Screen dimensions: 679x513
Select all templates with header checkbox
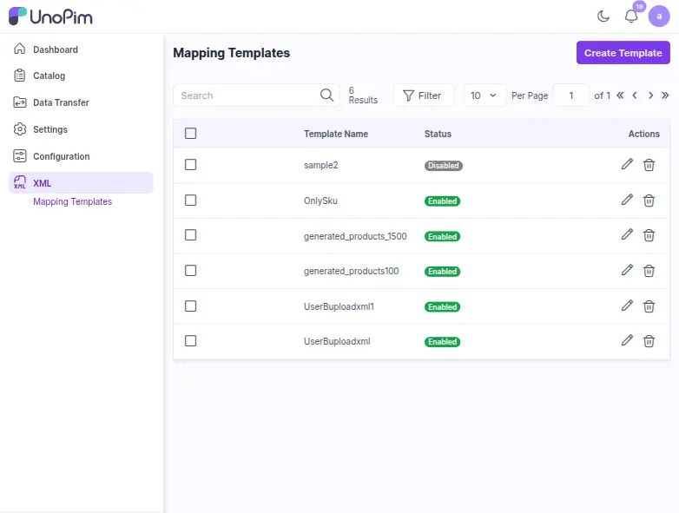[191, 134]
